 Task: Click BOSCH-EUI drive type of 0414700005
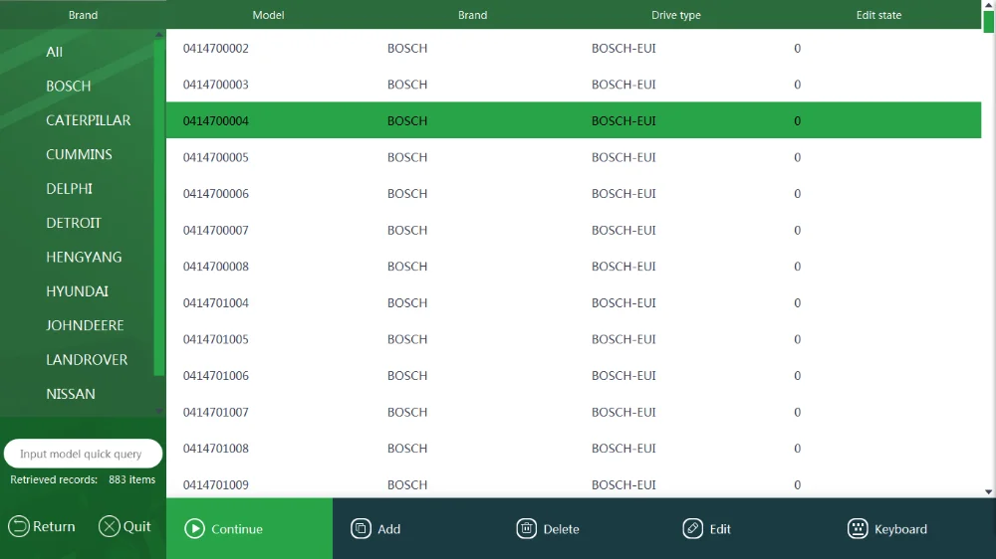pos(623,157)
